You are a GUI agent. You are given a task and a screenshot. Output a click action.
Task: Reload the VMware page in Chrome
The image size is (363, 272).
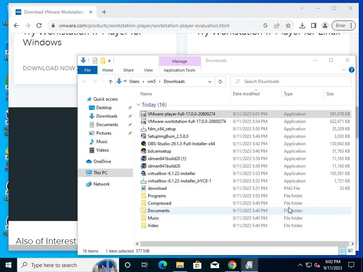click(x=39, y=25)
